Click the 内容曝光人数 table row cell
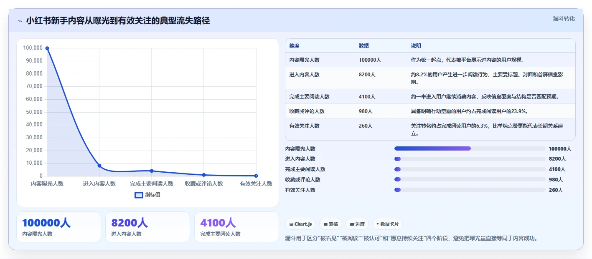 click(305, 60)
